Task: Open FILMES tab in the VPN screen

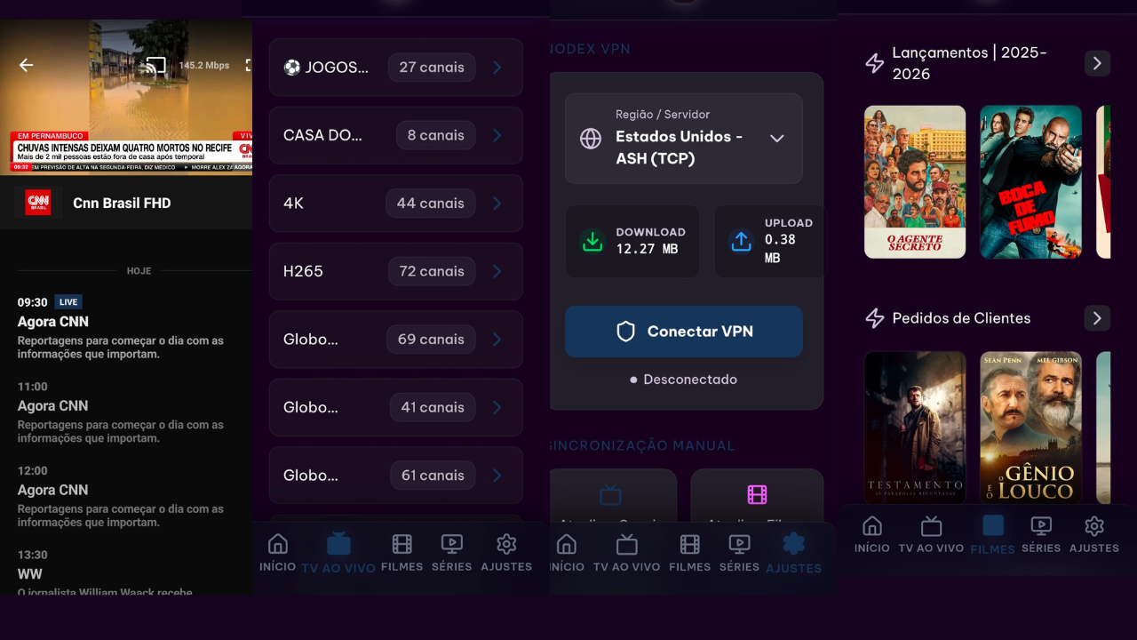Action: (x=689, y=552)
